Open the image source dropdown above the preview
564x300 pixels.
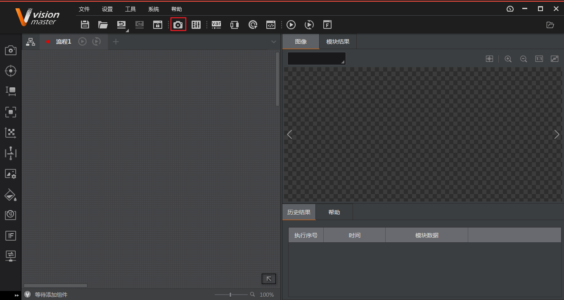(x=316, y=58)
